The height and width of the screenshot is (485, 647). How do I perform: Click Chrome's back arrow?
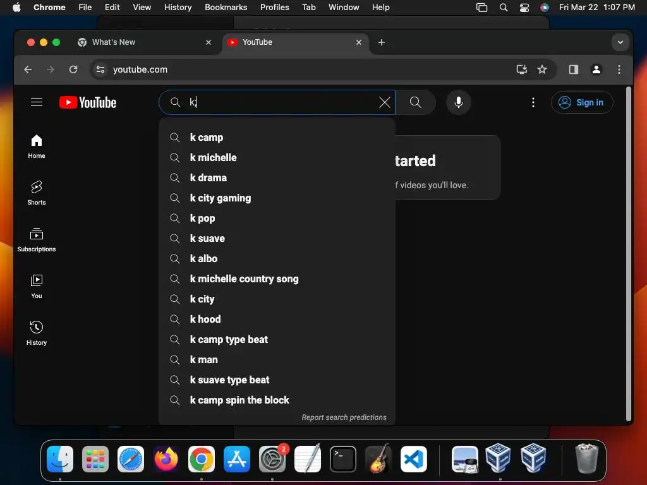28,69
